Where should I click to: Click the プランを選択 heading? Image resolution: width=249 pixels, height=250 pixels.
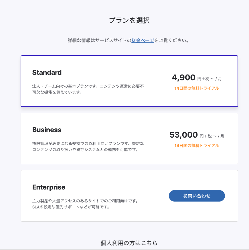click(x=129, y=21)
